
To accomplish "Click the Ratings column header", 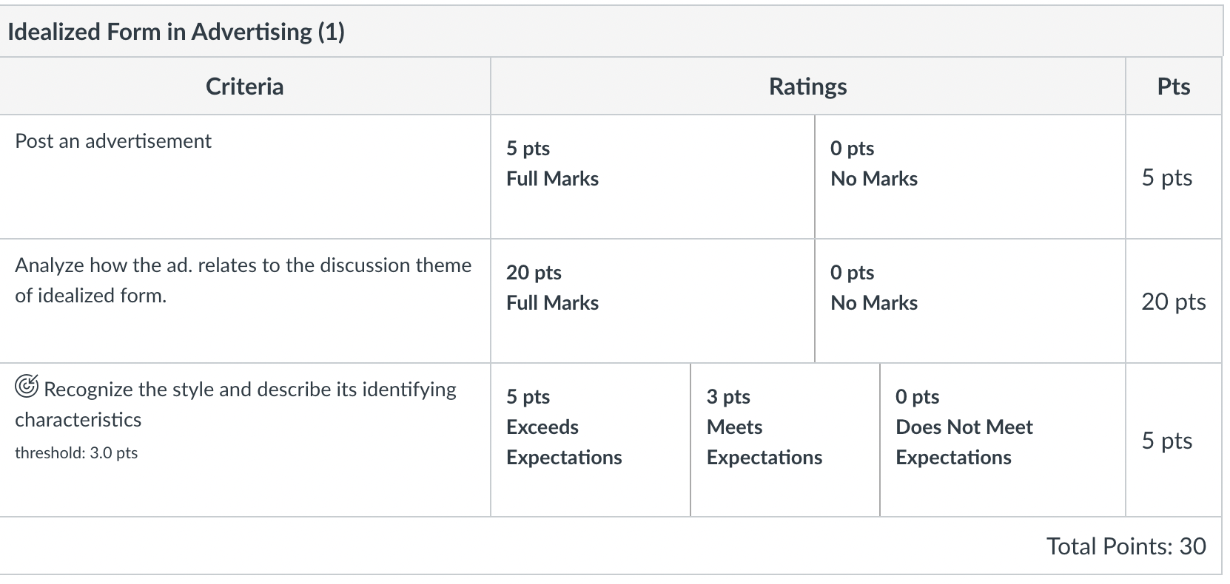I will click(x=807, y=86).
